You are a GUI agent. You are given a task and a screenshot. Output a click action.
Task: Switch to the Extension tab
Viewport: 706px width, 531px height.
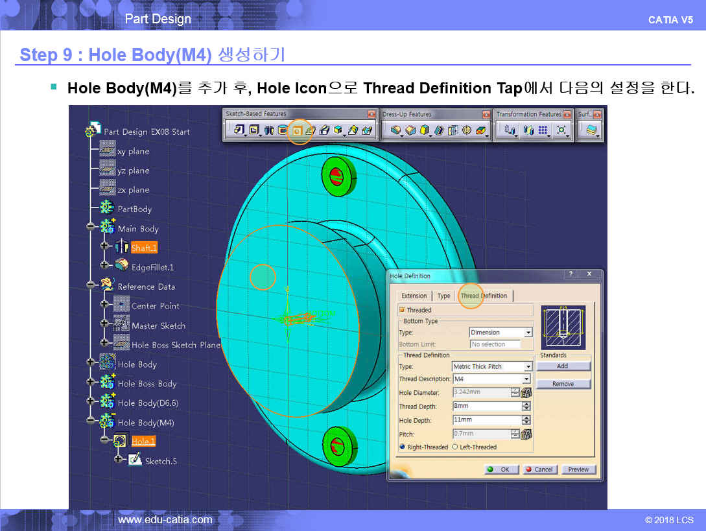click(x=414, y=296)
